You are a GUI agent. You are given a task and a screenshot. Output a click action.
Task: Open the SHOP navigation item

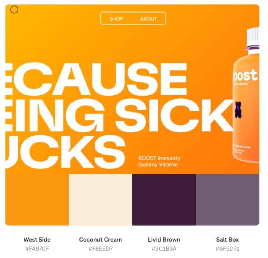116,19
